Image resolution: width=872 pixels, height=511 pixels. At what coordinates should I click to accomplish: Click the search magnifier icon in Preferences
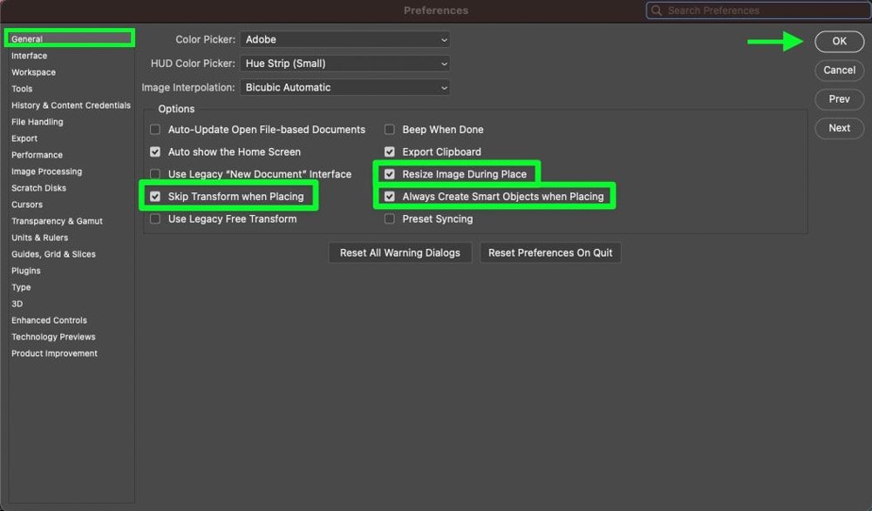[x=657, y=10]
